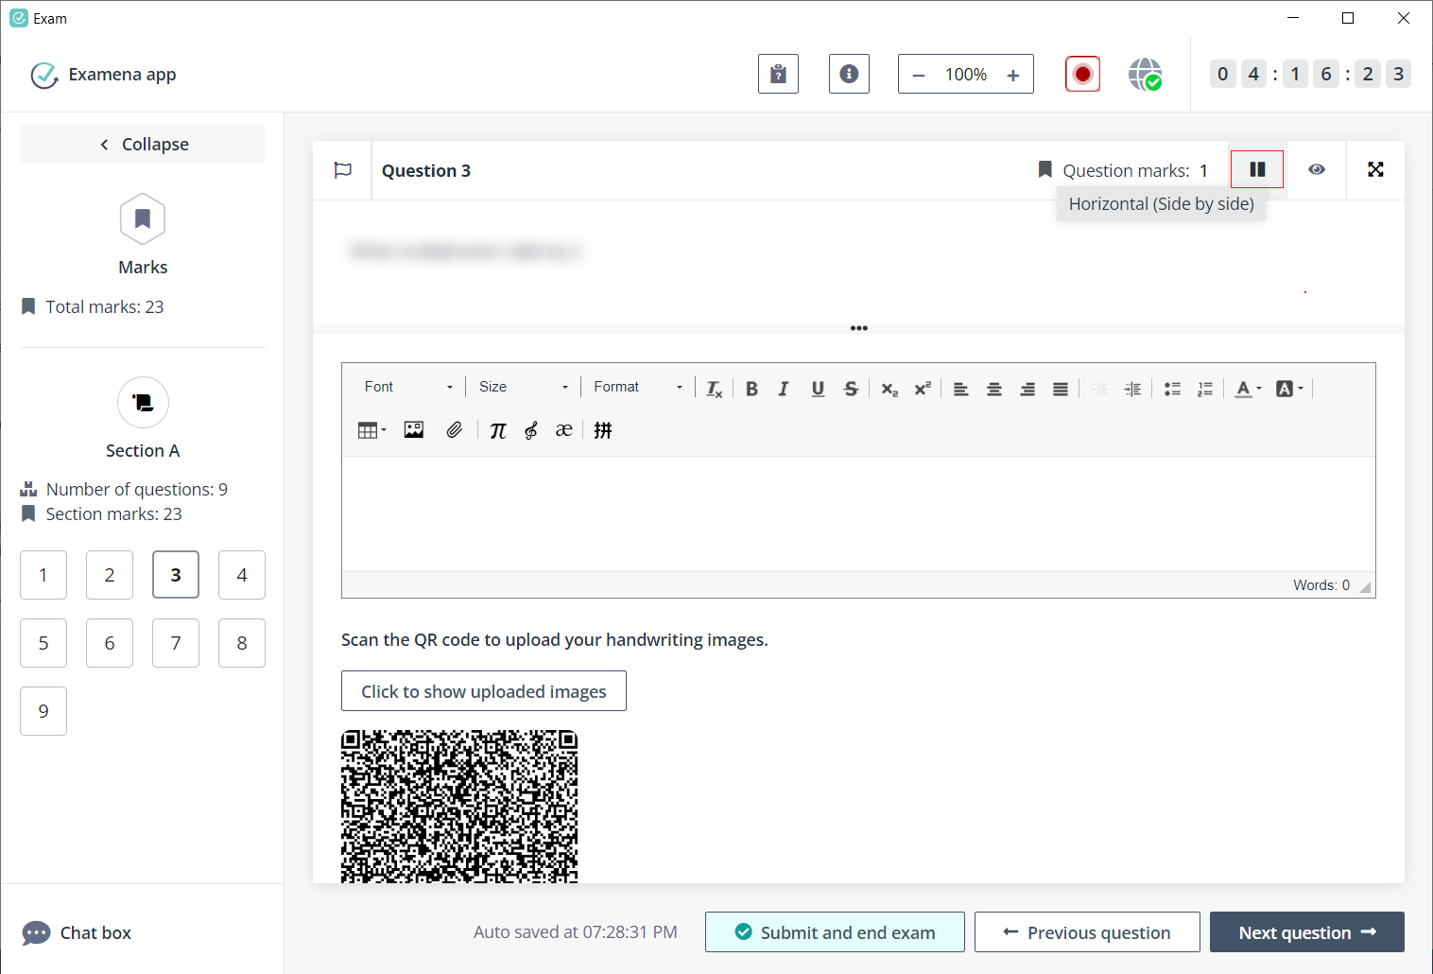Insert bulleted list
This screenshot has height=974, width=1433.
pos(1172,389)
